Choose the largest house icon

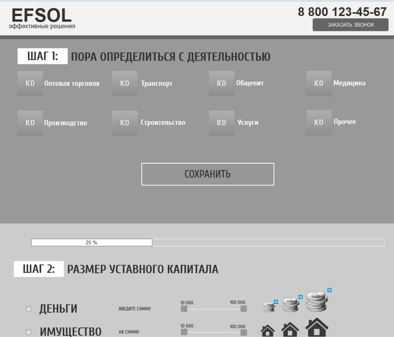pos(317,327)
